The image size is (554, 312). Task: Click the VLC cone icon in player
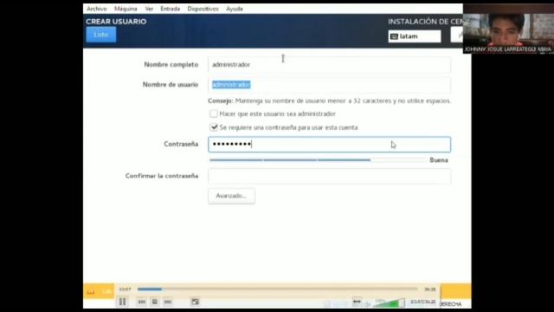pyautogui.click(x=91, y=291)
